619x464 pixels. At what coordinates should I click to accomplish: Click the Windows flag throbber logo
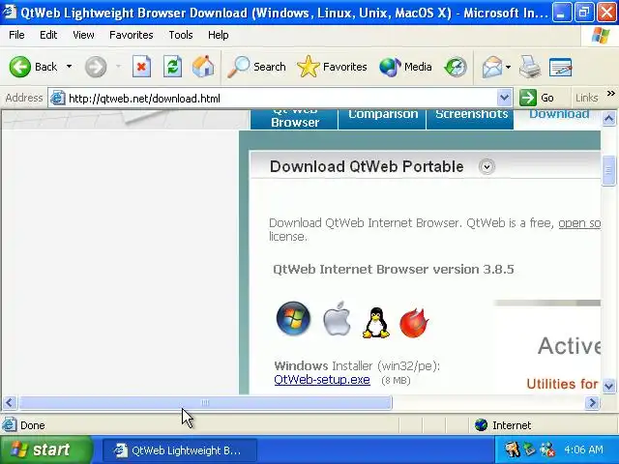[601, 36]
